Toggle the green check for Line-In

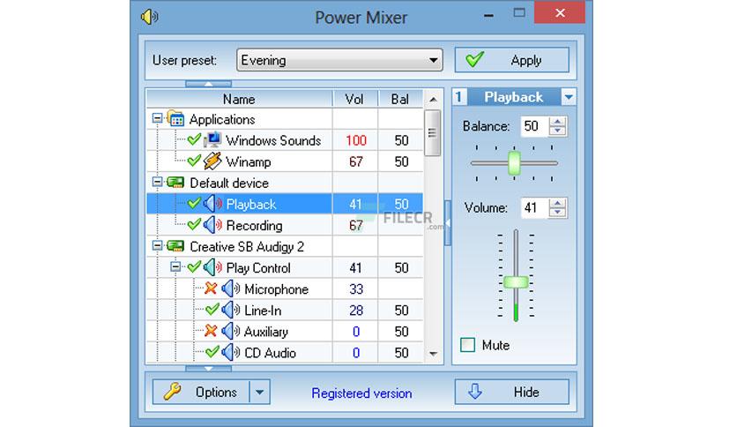click(212, 309)
